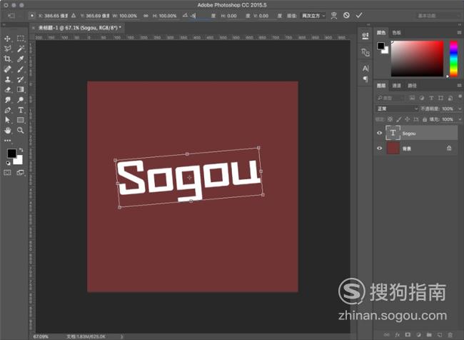Select the Healing Brush tool
Screen dimensions: 464x340
click(x=7, y=69)
